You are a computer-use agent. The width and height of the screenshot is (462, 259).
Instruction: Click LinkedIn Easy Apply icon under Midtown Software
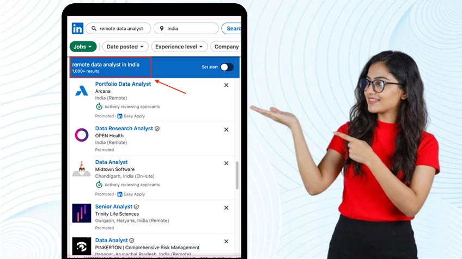pos(120,194)
